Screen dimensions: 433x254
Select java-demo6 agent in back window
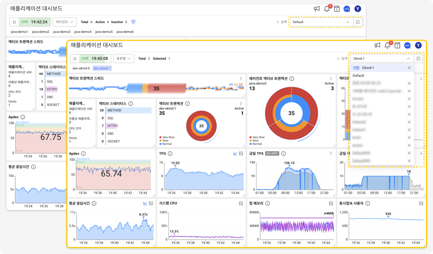pyautogui.click(x=125, y=32)
